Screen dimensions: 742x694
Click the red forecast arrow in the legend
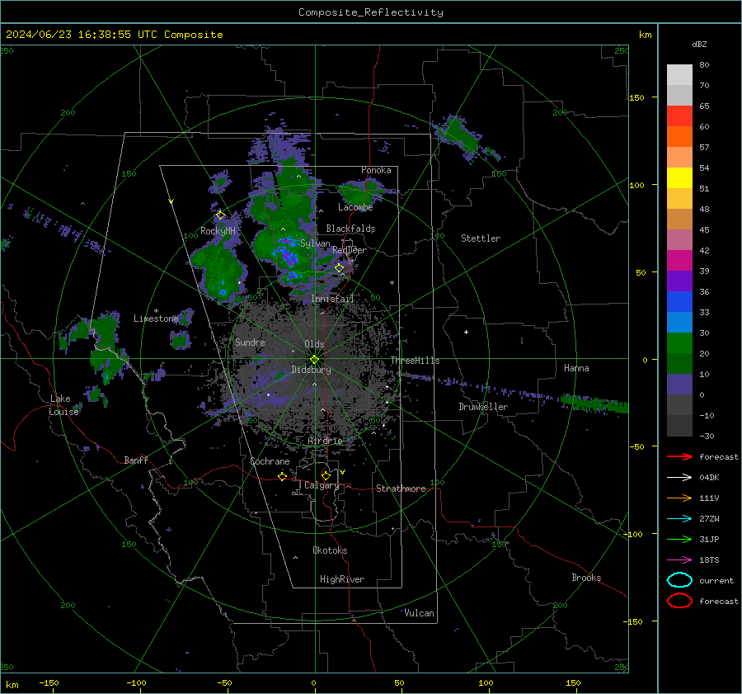[679, 456]
